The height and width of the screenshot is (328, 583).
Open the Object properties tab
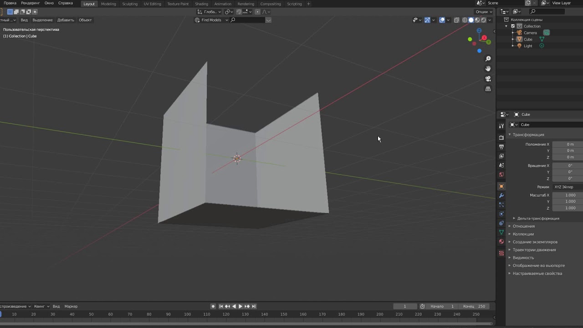click(501, 186)
